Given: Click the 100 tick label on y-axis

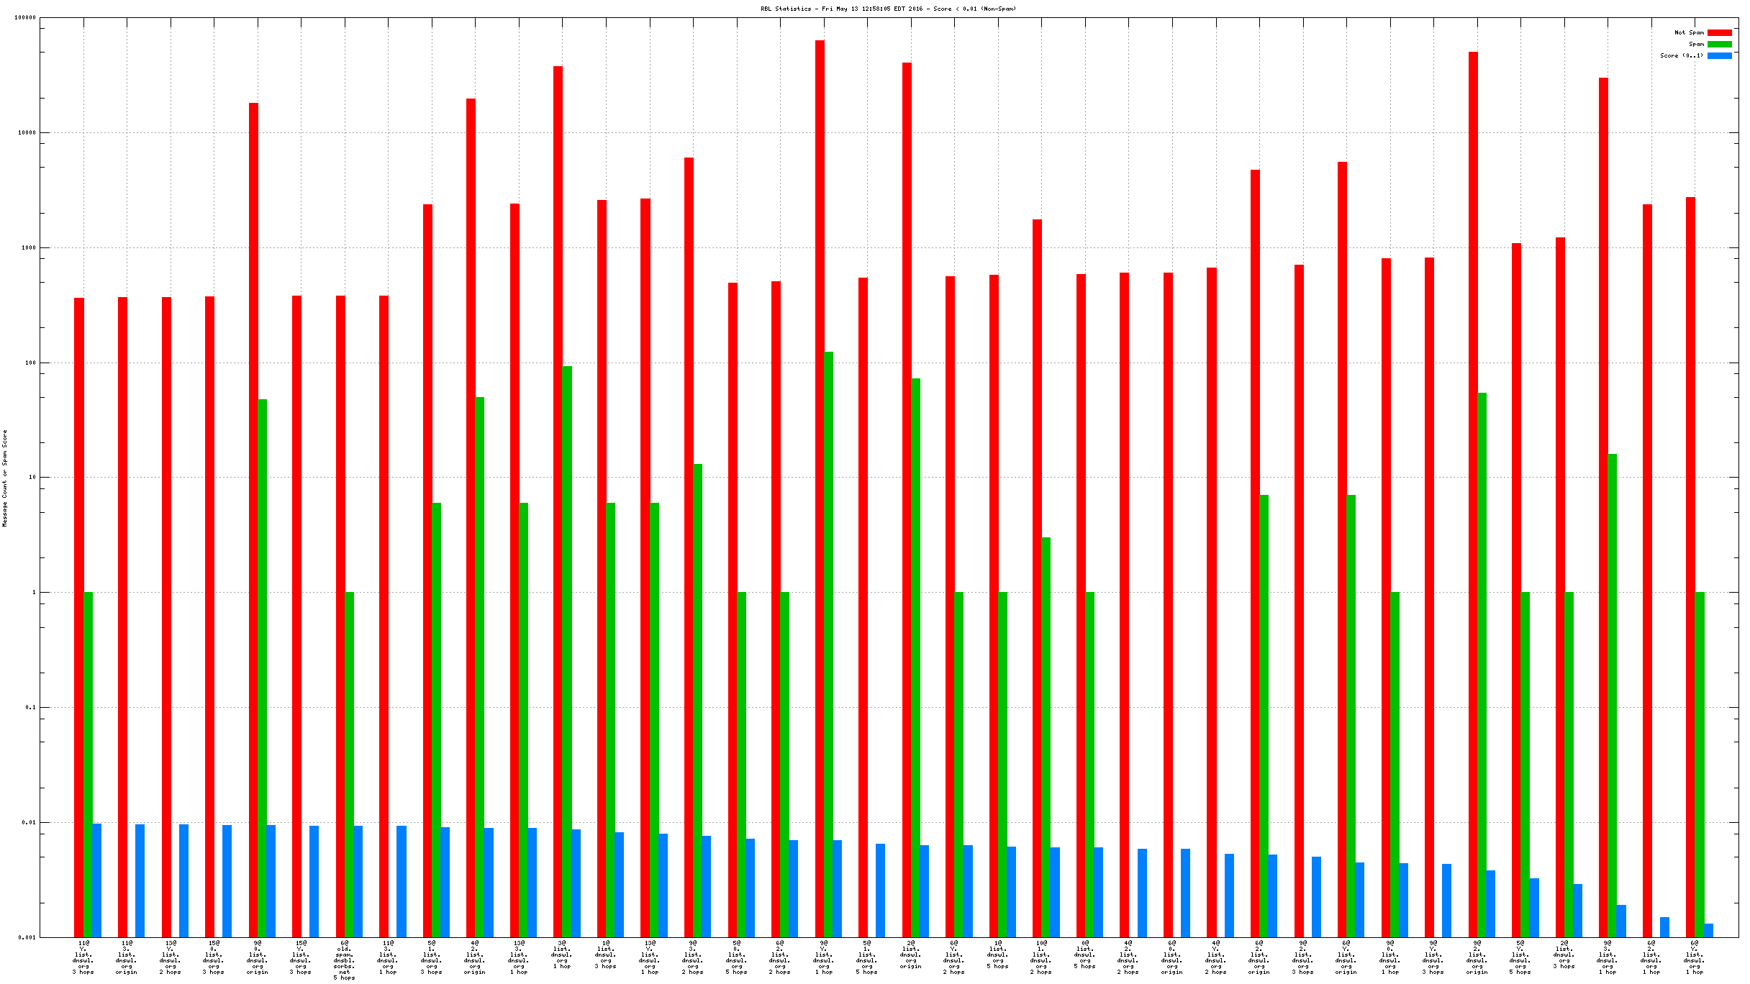Looking at the screenshot, I should 30,363.
